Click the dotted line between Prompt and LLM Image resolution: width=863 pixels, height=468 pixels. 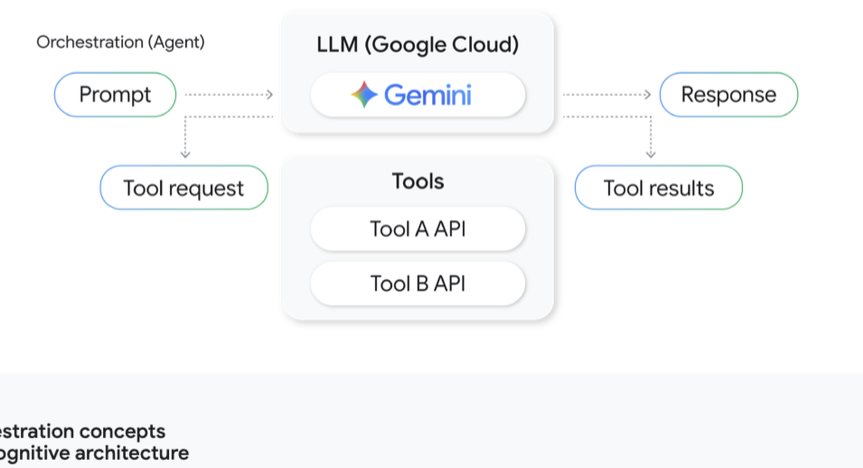click(x=226, y=94)
